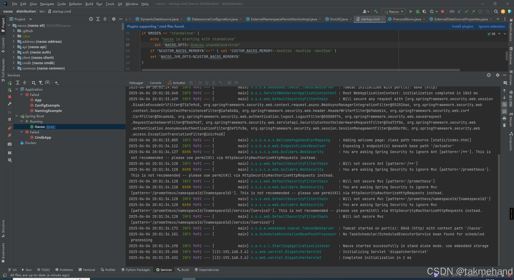Toggle Maven tool window
Viewport: 514px width, 280px height.
click(x=511, y=119)
